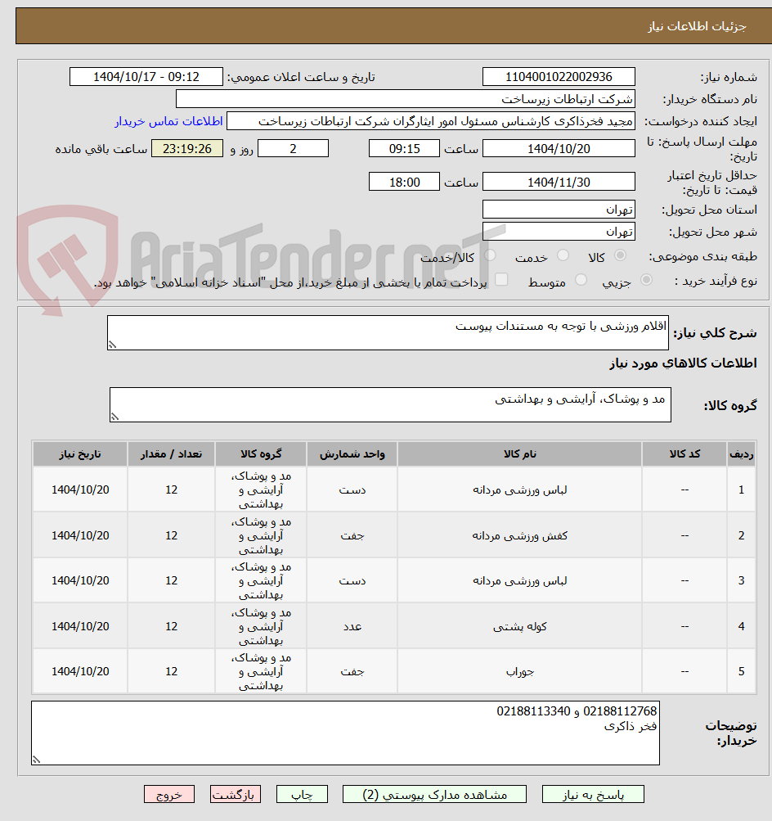Click the remaining days field showing 2
The image size is (772, 821).
click(293, 149)
